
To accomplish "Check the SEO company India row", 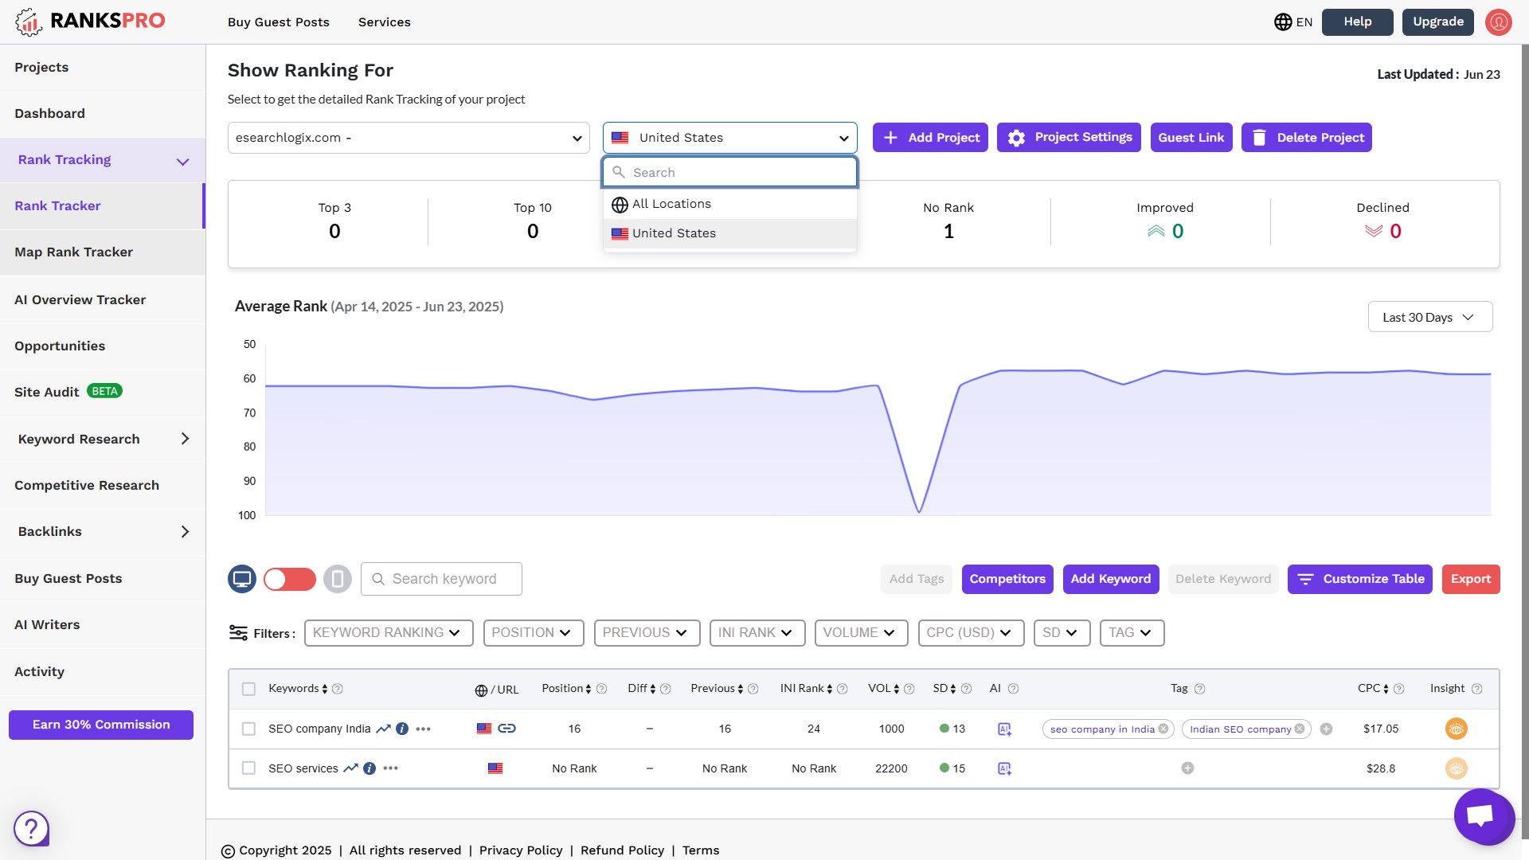I will 249,729.
